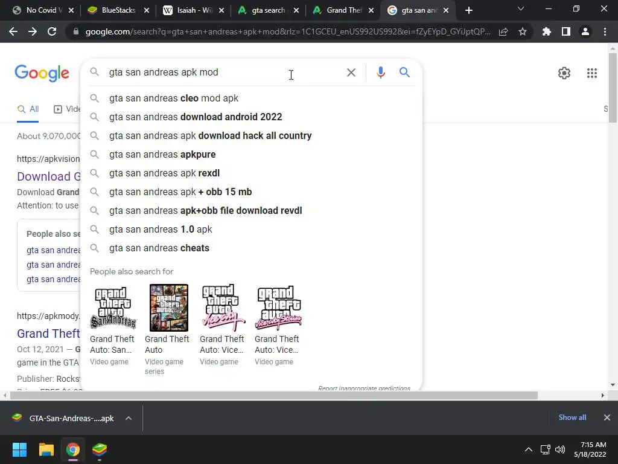Start Google voice search with the microphone
Image resolution: width=618 pixels, height=464 pixels.
[x=380, y=72]
